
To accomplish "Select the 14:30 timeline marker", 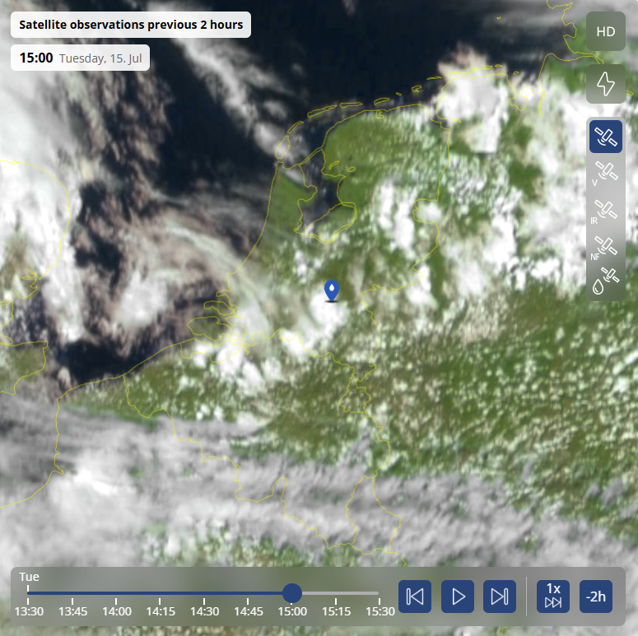I will (204, 610).
